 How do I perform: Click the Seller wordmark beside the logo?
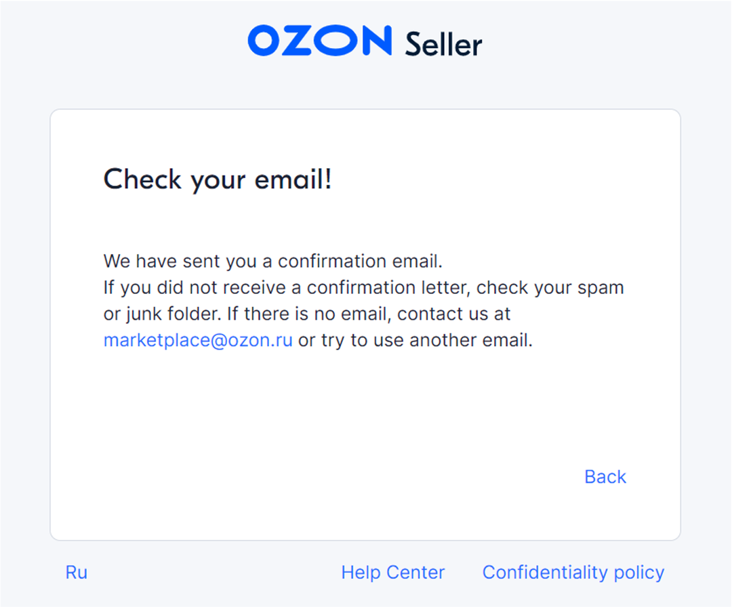pos(443,44)
